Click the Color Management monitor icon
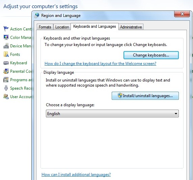 click(6, 37)
